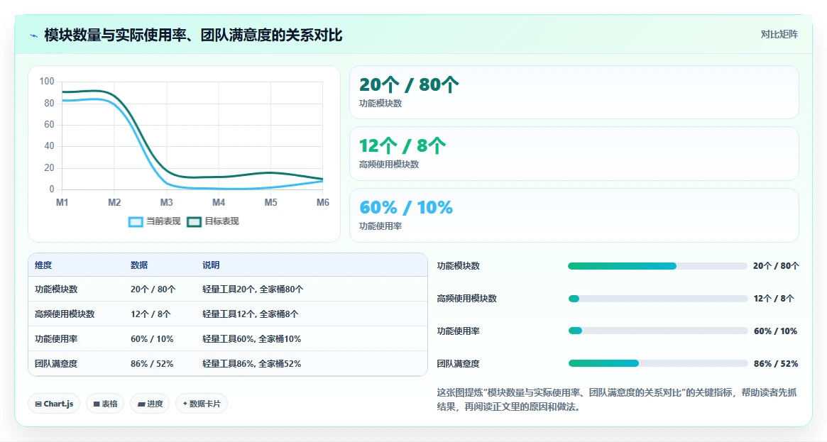Click the 功能模块数 progress bar
The image size is (827, 442).
coord(658,266)
